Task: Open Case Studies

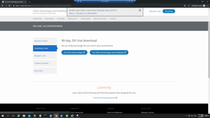Action: pos(85,19)
